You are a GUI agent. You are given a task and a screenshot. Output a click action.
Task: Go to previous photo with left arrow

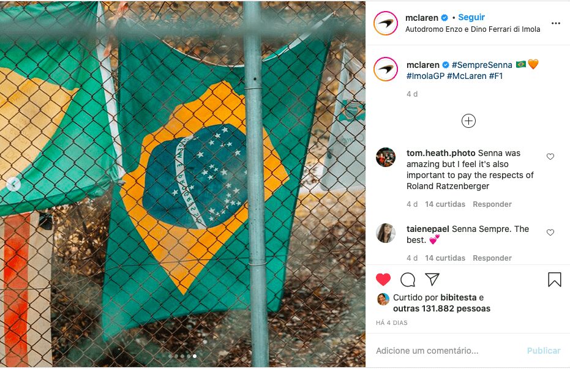coord(13,184)
